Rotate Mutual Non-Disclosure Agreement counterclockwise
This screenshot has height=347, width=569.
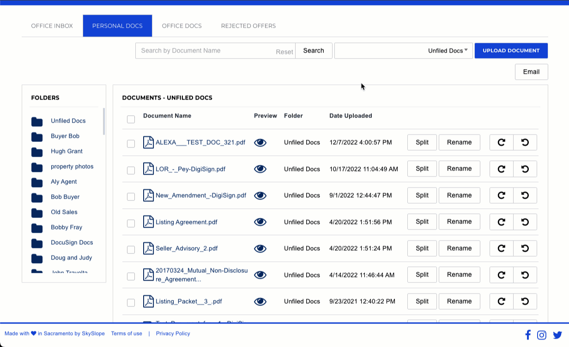[525, 275]
